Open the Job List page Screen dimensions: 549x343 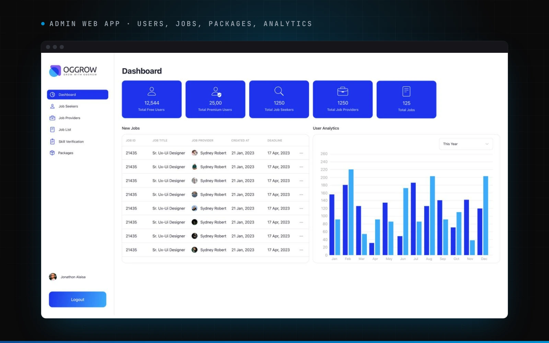[x=78, y=130]
